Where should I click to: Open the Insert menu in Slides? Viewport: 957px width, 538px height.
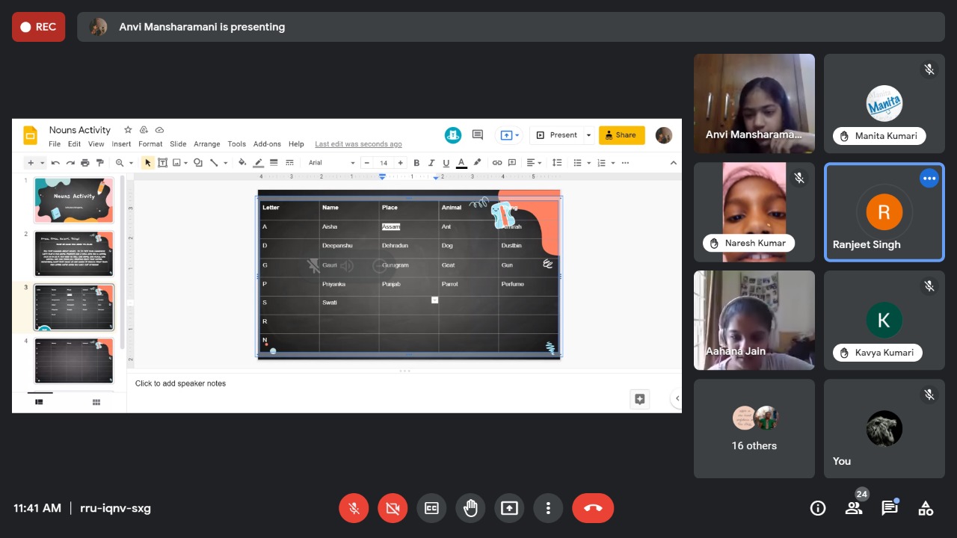click(x=121, y=144)
